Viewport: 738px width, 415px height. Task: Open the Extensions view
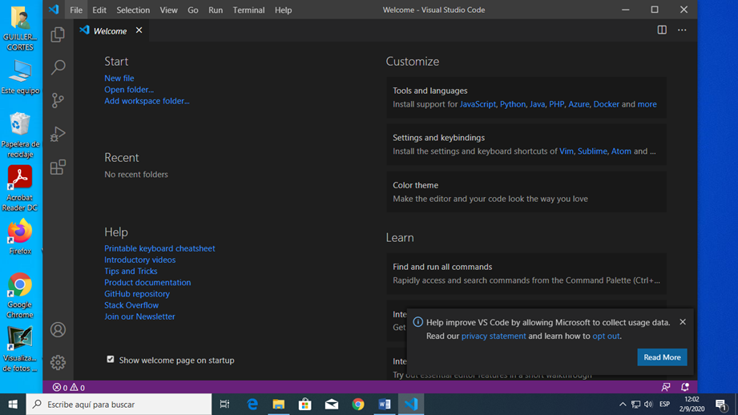click(x=58, y=167)
